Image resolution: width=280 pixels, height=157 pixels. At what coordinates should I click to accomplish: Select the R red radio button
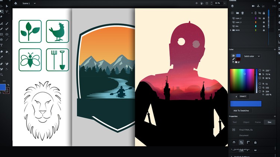coord(260,84)
